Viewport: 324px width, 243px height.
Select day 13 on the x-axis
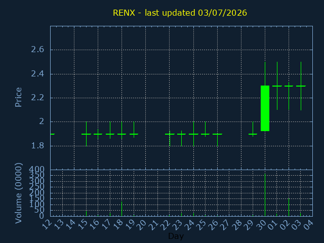(60, 225)
